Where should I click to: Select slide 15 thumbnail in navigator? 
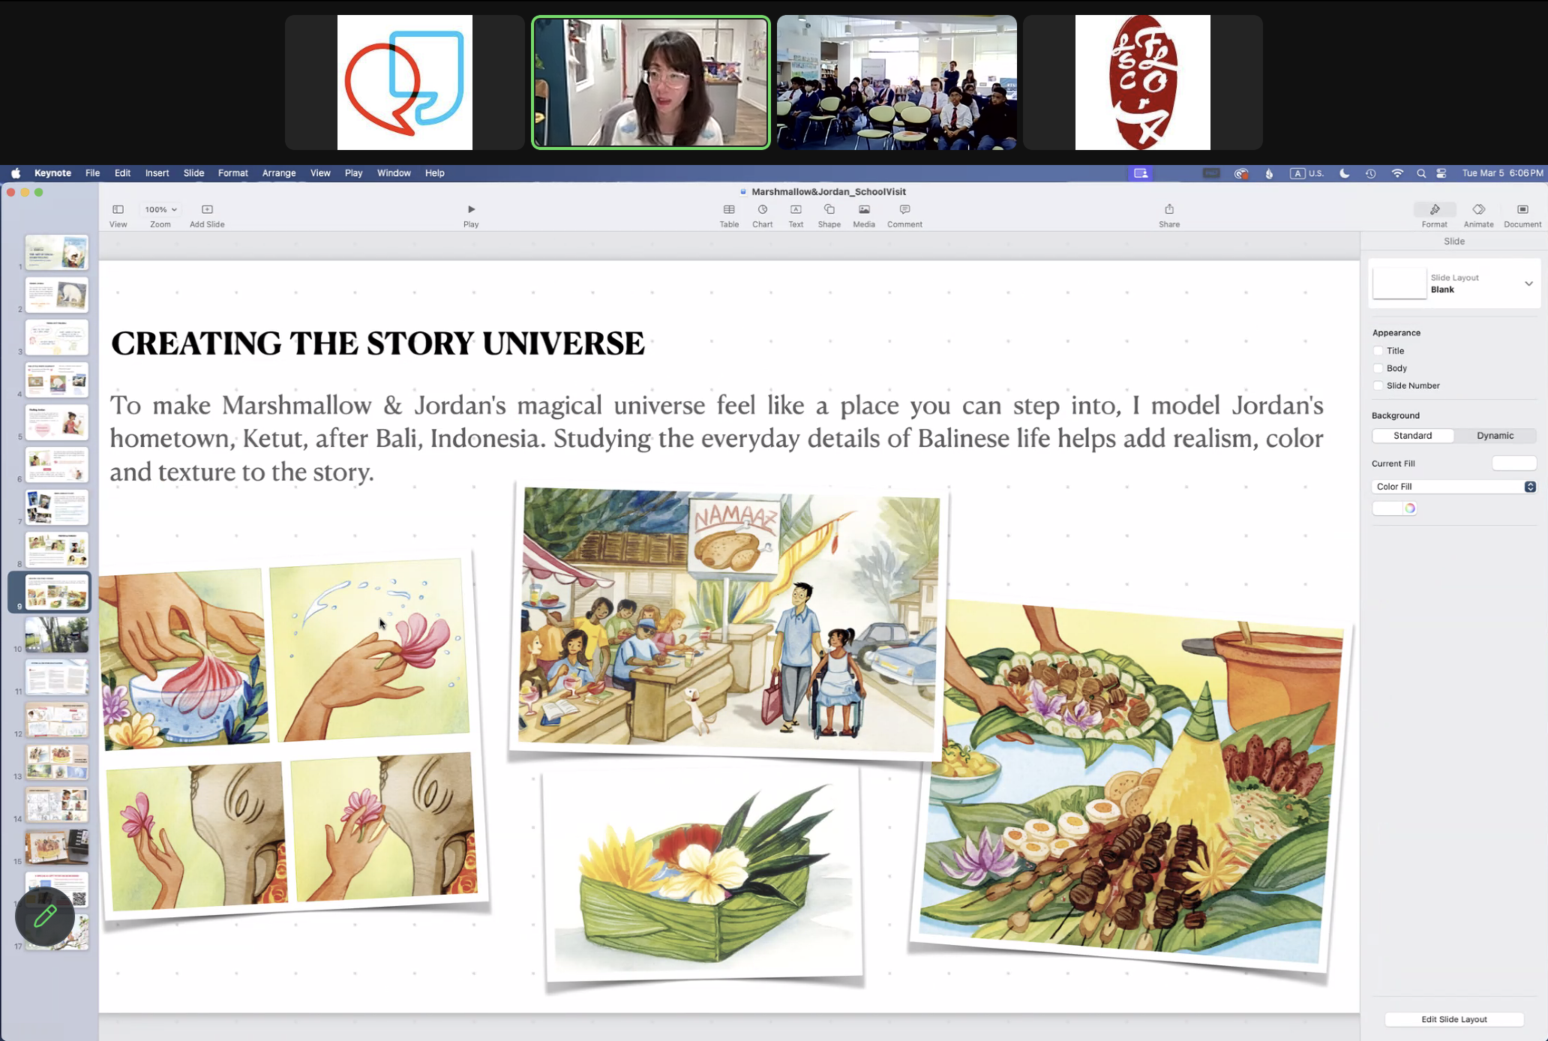56,847
